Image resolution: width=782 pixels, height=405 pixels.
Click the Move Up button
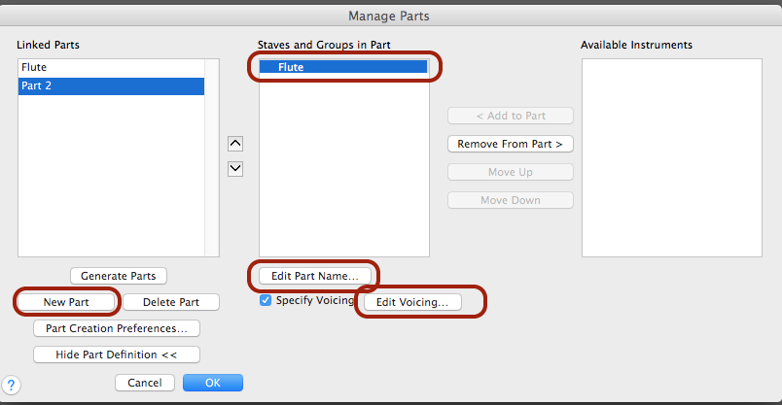[x=510, y=172]
